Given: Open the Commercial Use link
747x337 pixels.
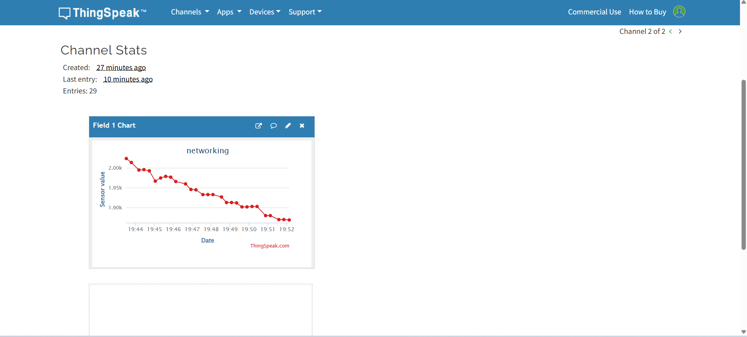Looking at the screenshot, I should [x=594, y=12].
